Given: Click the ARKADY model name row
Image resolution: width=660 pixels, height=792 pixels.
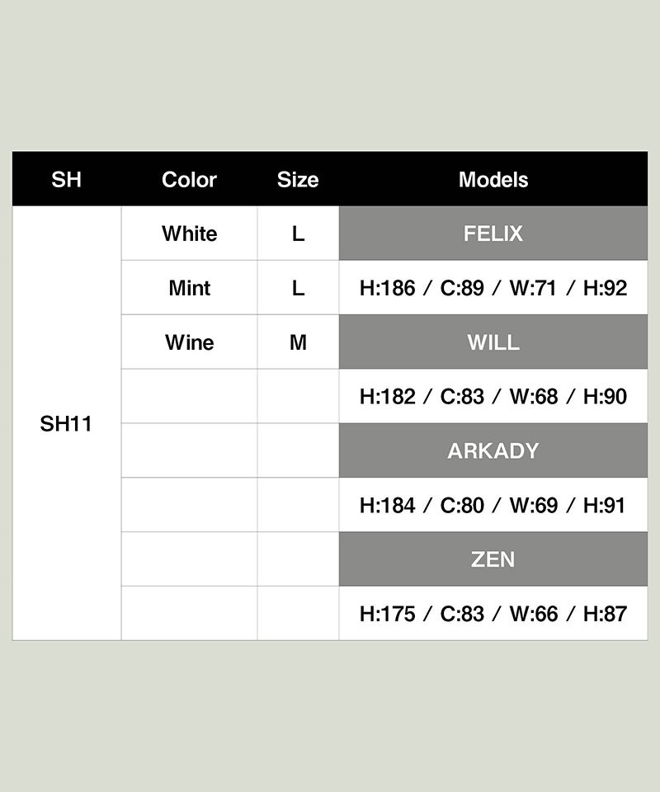Looking at the screenshot, I should (493, 450).
